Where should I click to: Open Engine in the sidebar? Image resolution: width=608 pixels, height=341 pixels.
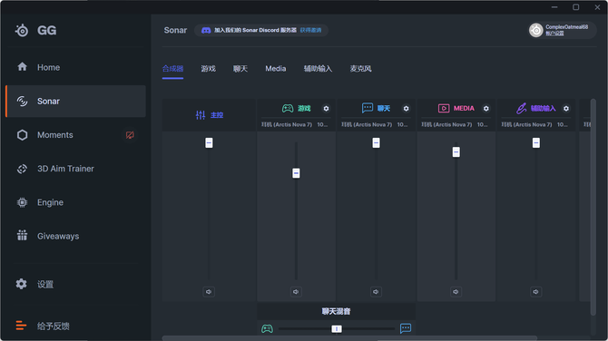pyautogui.click(x=76, y=202)
